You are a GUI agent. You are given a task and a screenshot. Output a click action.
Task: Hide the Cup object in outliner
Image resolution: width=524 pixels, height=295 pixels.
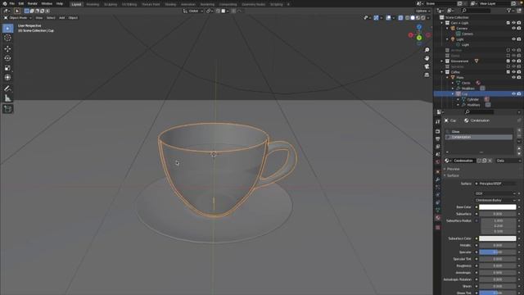tap(513, 94)
